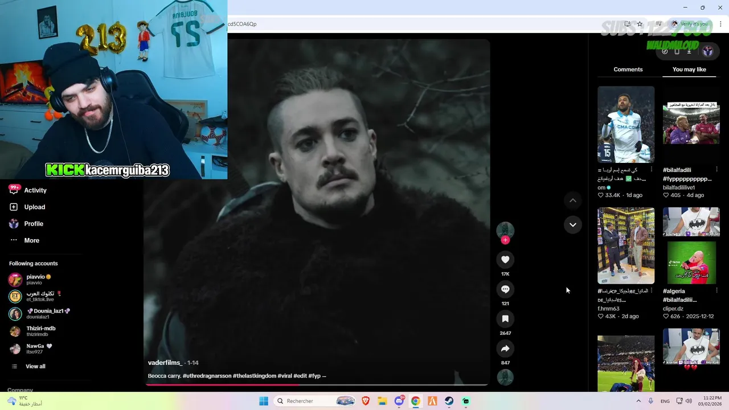This screenshot has width=729, height=410.
Task: Switch to the Comments tab
Action: pos(628,69)
